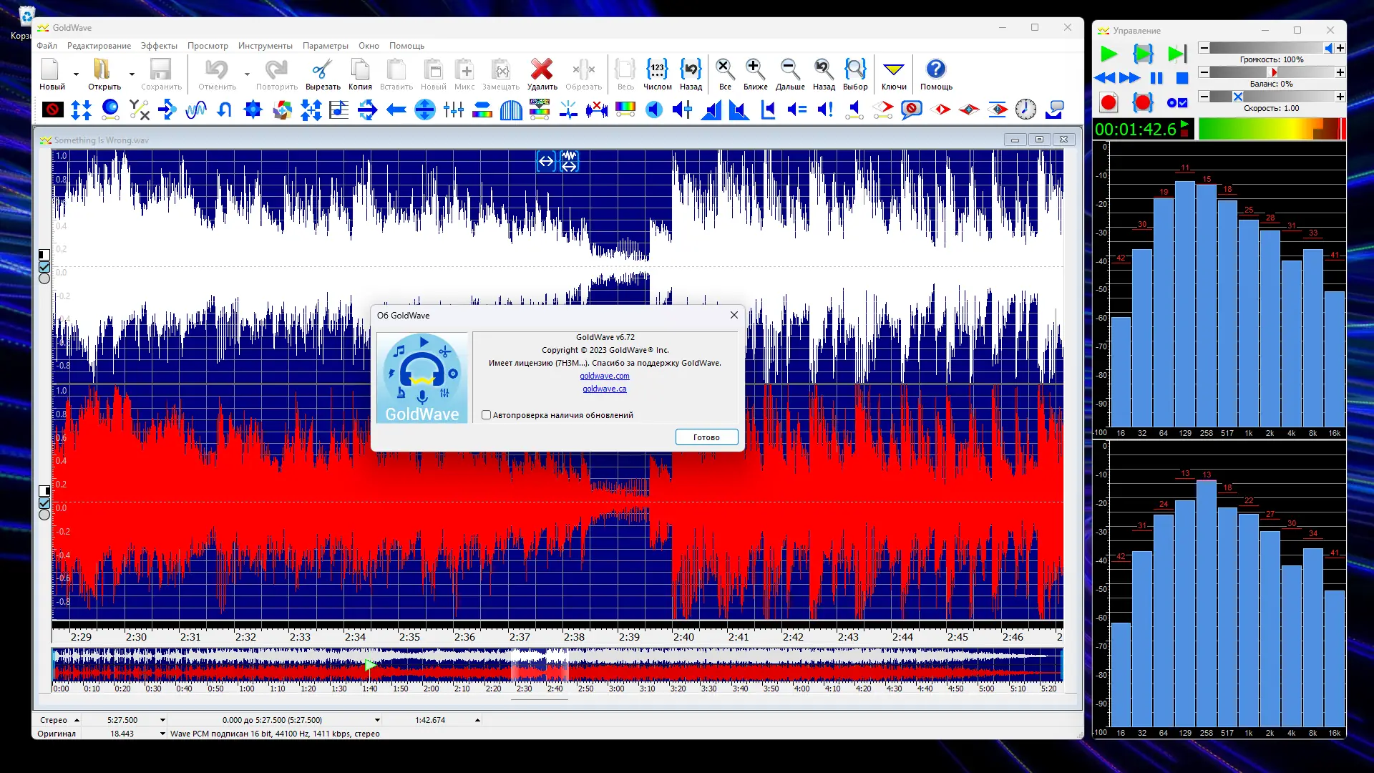The width and height of the screenshot is (1374, 773).
Task: Expand the Стерео channel dropdown arrow
Action: click(77, 720)
